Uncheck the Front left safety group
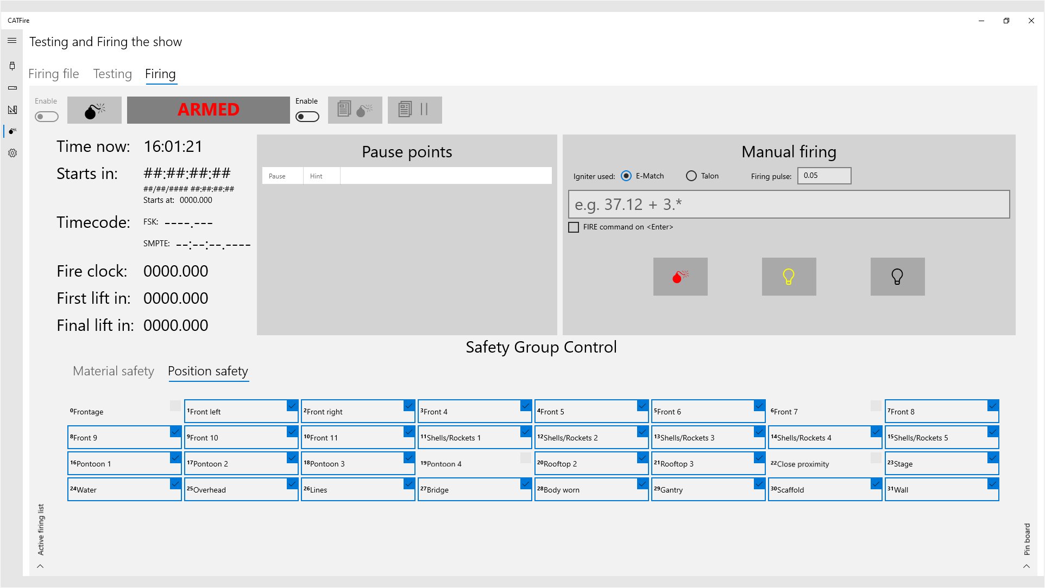1045x588 pixels. (x=292, y=406)
